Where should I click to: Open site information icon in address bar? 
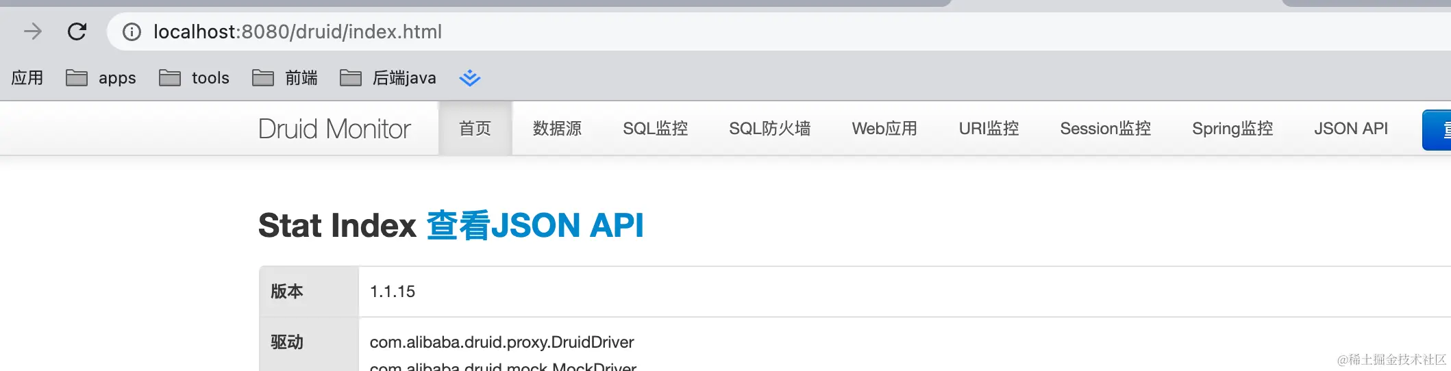coord(132,31)
